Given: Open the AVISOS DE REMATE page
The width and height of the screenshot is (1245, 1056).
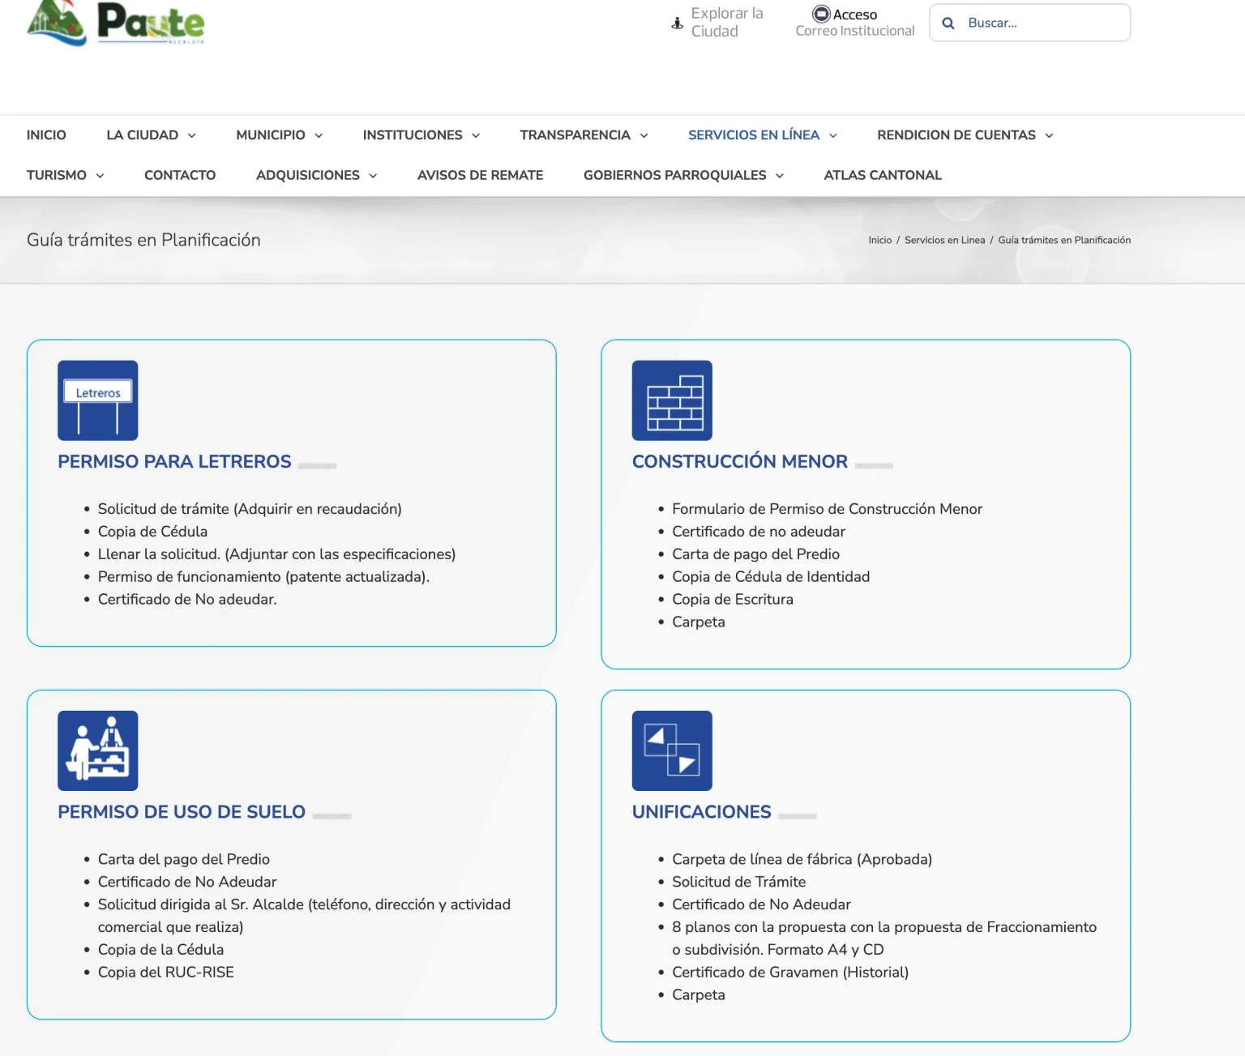Looking at the screenshot, I should [480, 175].
